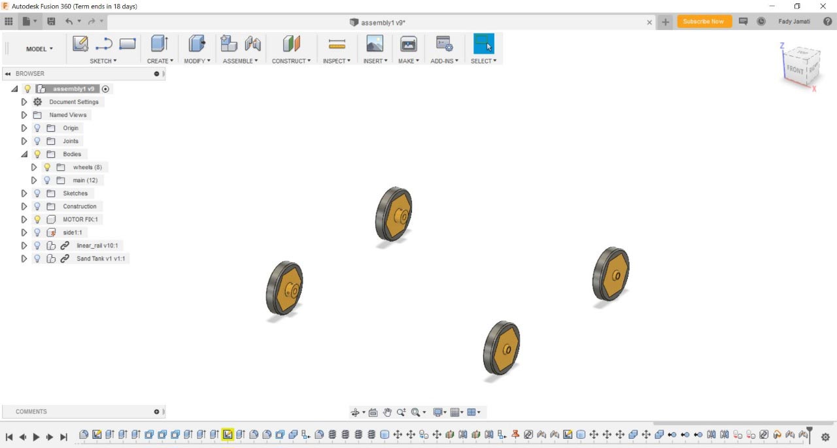The image size is (837, 448).
Task: Click the Insert Image icon
Action: tap(374, 43)
